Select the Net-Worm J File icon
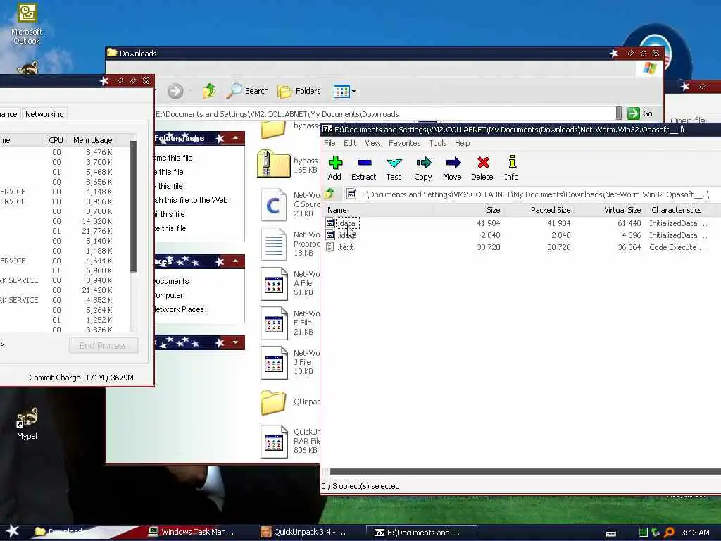Viewport: 721px width, 541px height. pos(274,363)
